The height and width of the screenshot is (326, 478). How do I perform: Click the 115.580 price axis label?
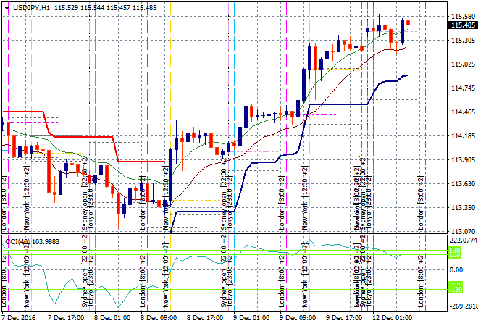click(462, 16)
